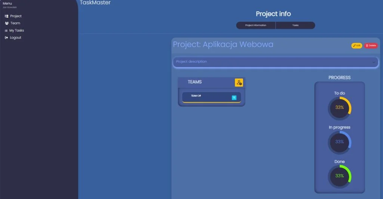Viewport: 383px width, 199px height.
Task: Click the Project icon in sidebar
Action: click(7, 16)
